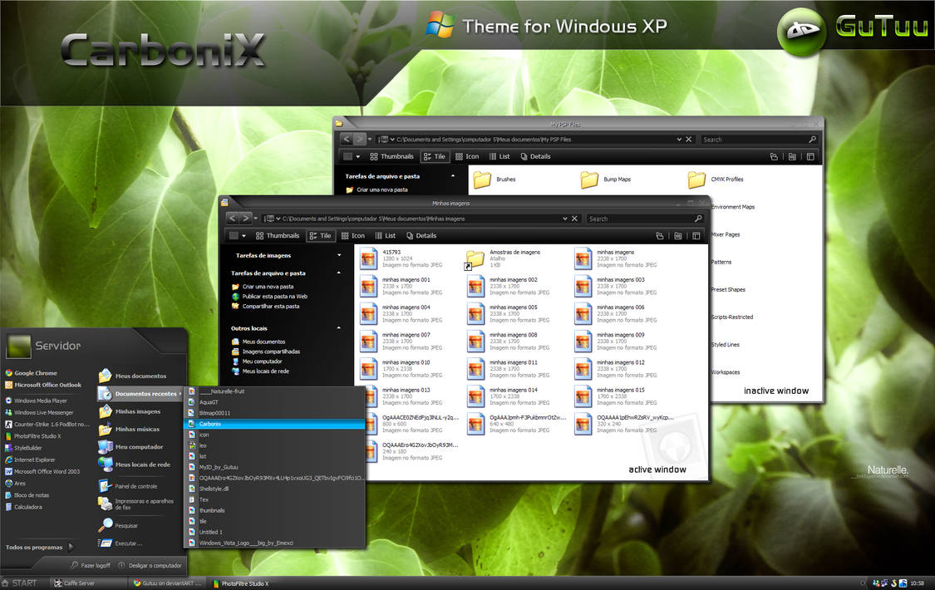Open Bitmap00011 from recent documents
935x590 pixels.
coord(275,413)
